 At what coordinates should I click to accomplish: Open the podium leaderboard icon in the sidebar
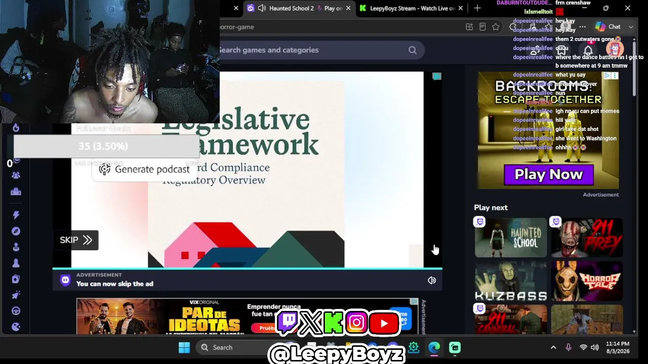coord(16,192)
